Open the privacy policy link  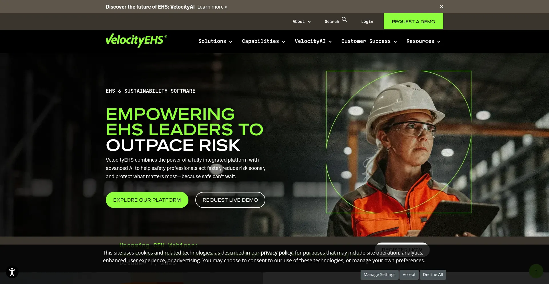(276, 253)
